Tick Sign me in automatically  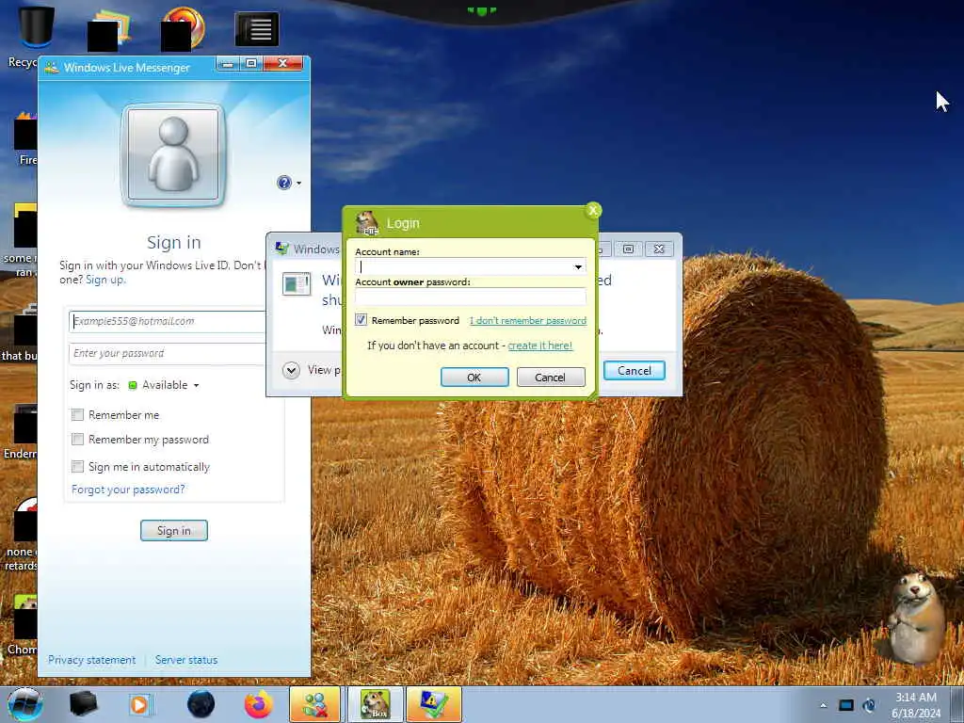click(77, 467)
